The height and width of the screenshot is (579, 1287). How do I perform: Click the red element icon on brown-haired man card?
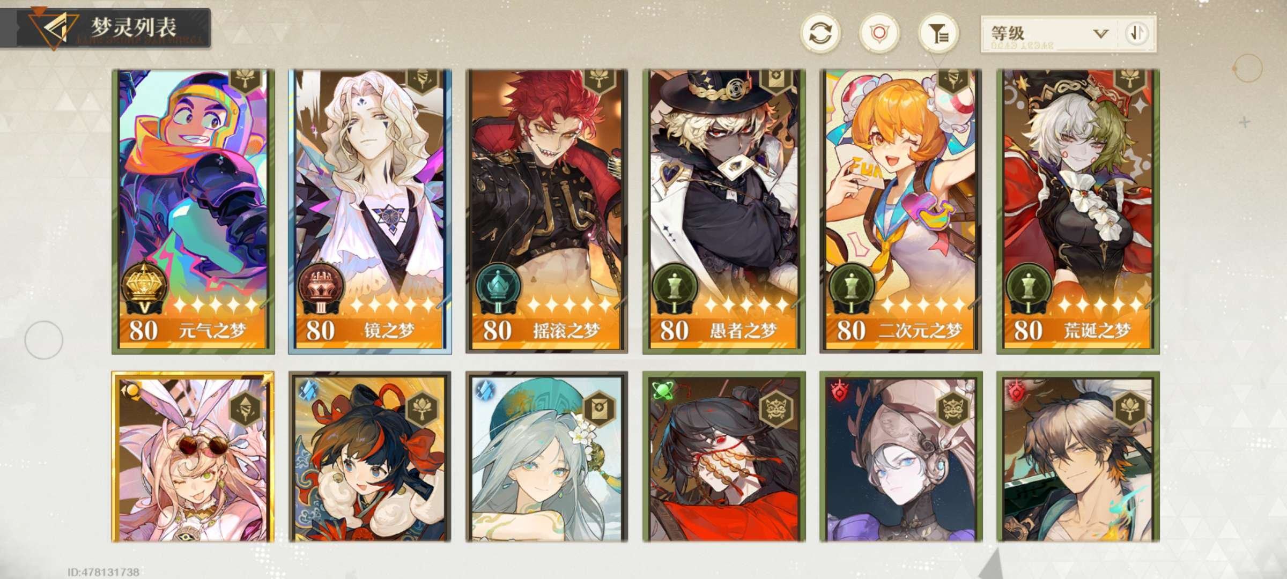tap(1016, 390)
